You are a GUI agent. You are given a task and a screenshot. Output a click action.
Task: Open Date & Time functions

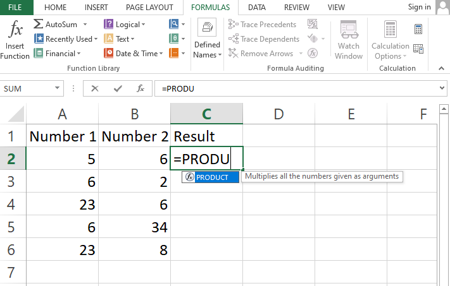point(133,54)
